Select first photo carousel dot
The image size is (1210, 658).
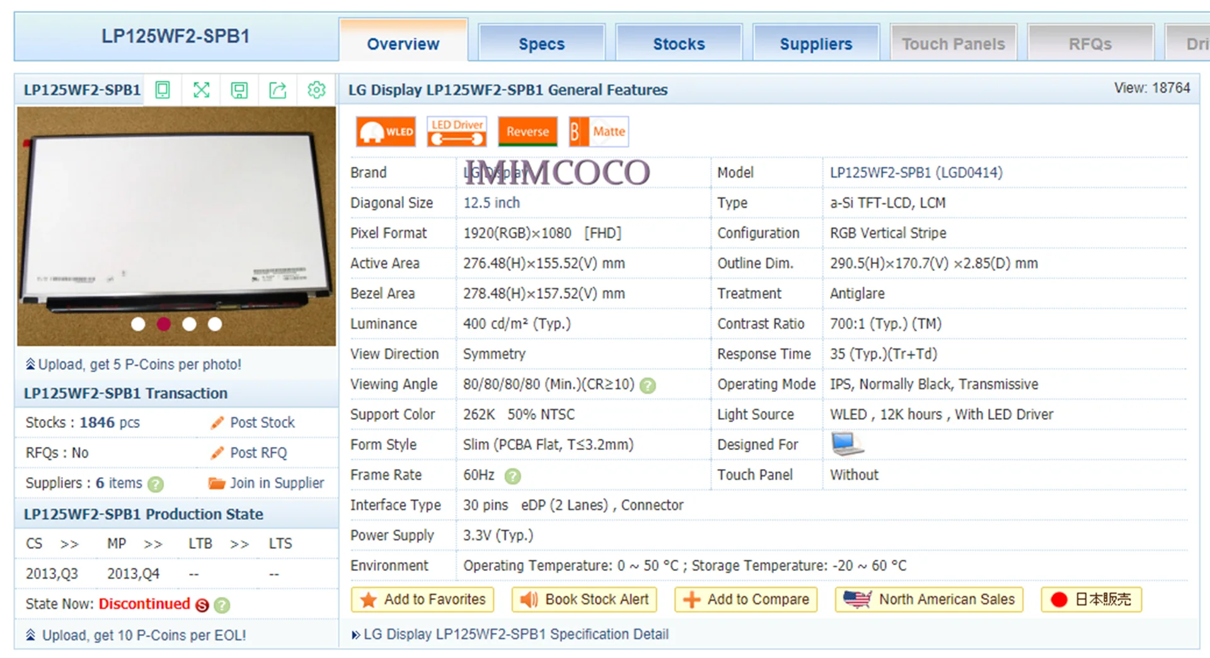point(138,324)
